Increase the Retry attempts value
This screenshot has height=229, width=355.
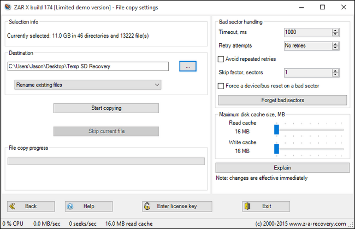(335, 44)
